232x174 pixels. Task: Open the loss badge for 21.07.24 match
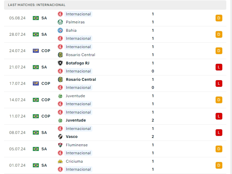(219, 67)
